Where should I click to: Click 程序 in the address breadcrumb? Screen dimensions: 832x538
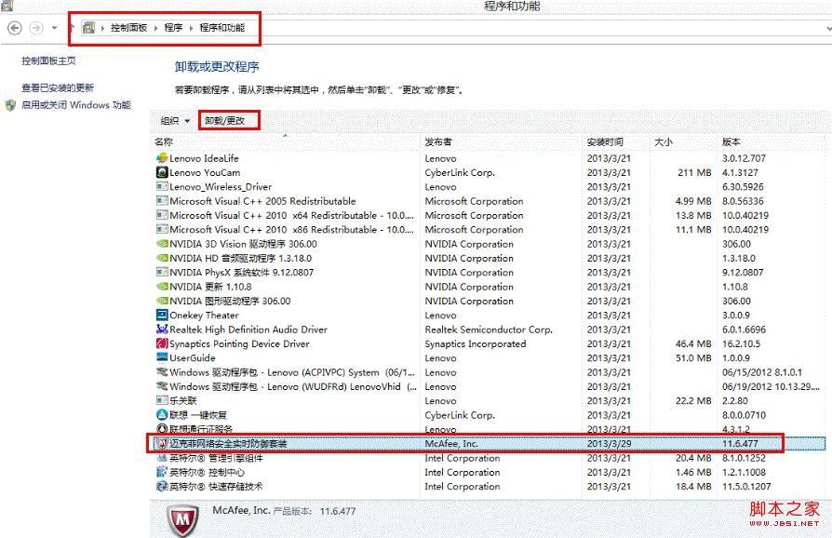(x=174, y=28)
